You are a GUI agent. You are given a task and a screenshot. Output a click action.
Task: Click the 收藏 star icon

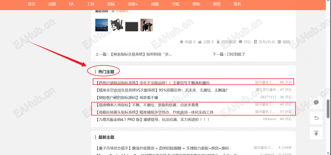point(181,42)
